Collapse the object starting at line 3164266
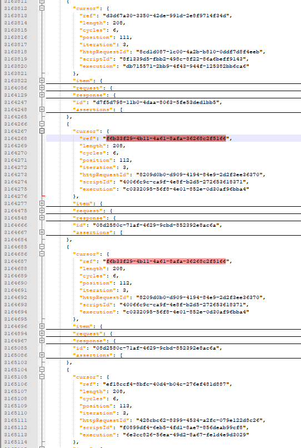 tap(42, 124)
